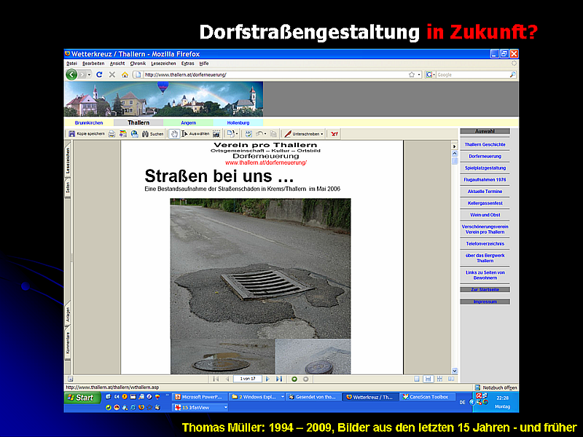The image size is (583, 437).
Task: Choose the snapshot camera tool
Action: pos(216,134)
